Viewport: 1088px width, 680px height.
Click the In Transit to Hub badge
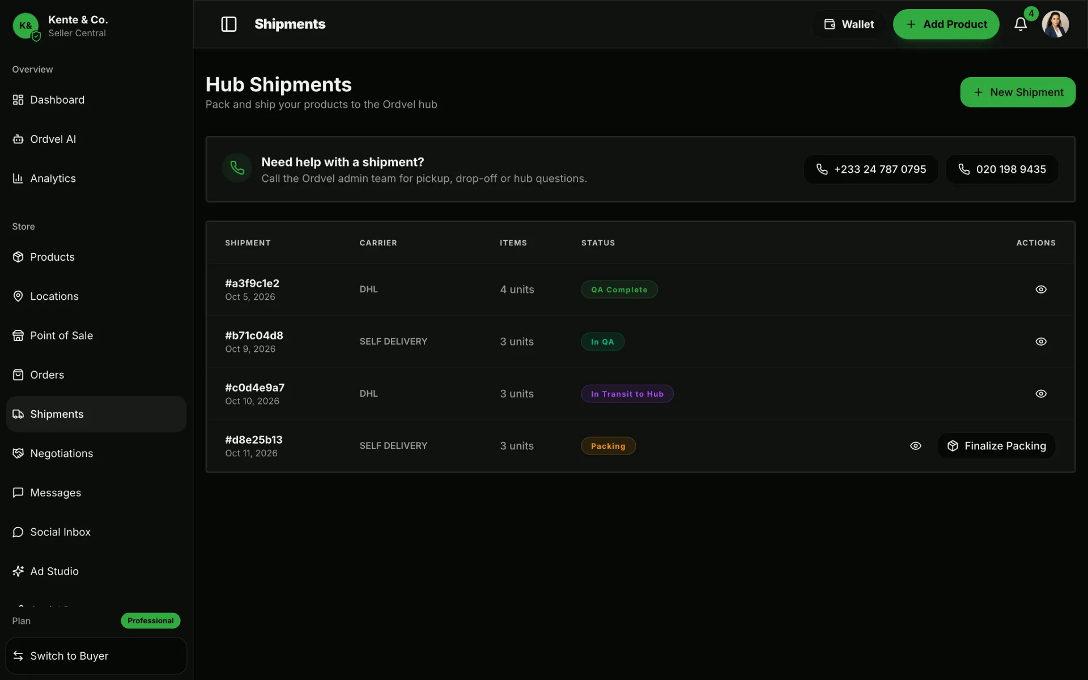627,394
